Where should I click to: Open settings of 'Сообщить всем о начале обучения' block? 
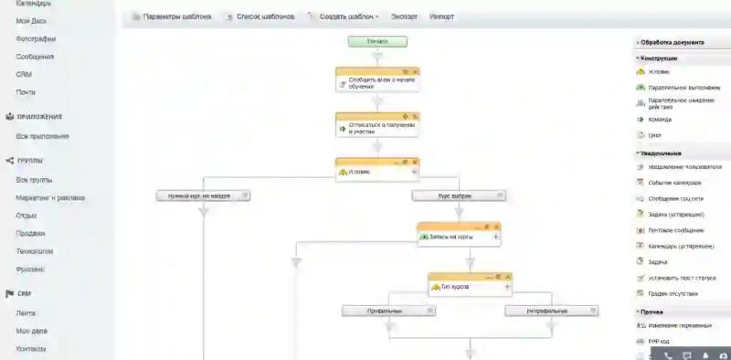[x=405, y=72]
